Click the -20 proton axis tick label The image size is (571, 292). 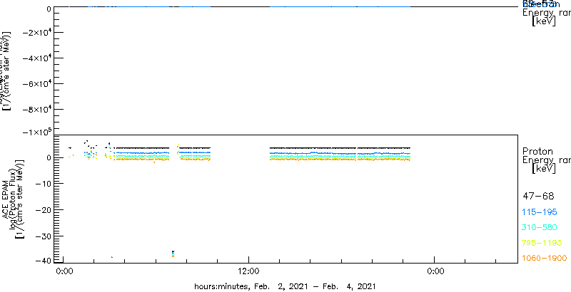(x=43, y=209)
